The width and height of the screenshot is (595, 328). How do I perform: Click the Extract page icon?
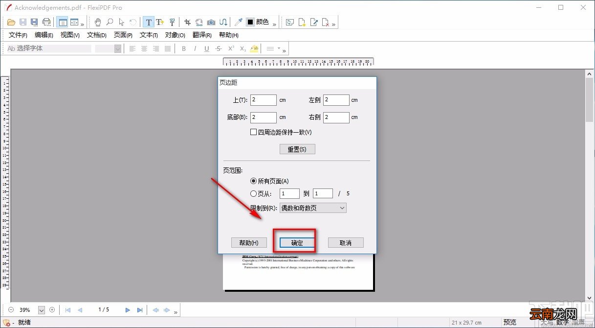pos(314,22)
